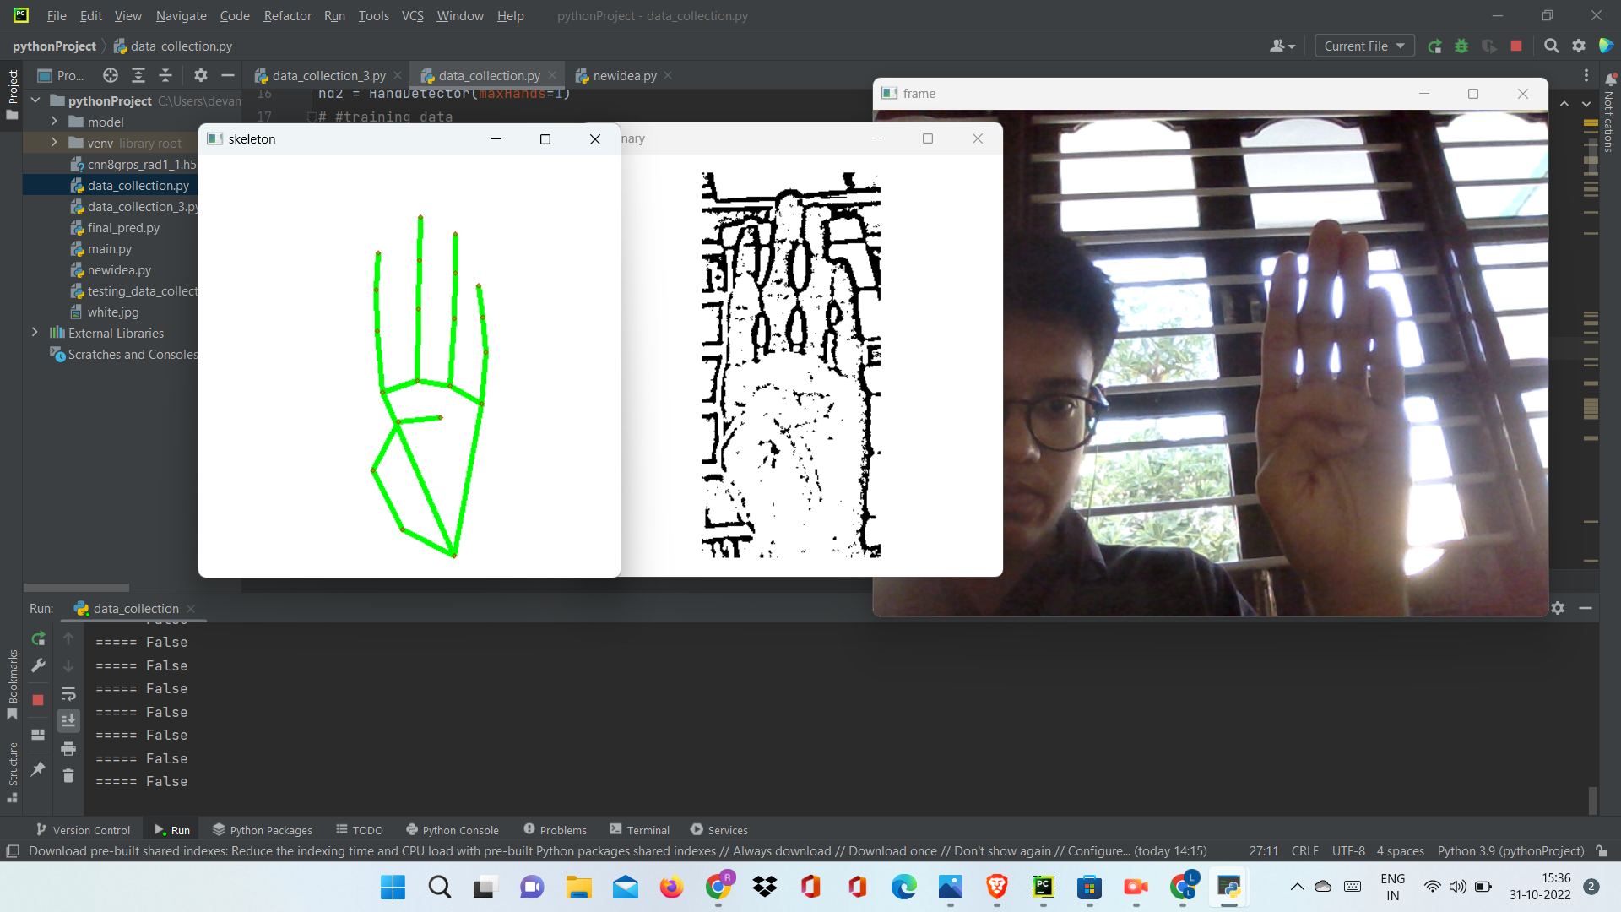Open the user account dropdown
Screen dimensions: 1621x912
tap(1282, 46)
